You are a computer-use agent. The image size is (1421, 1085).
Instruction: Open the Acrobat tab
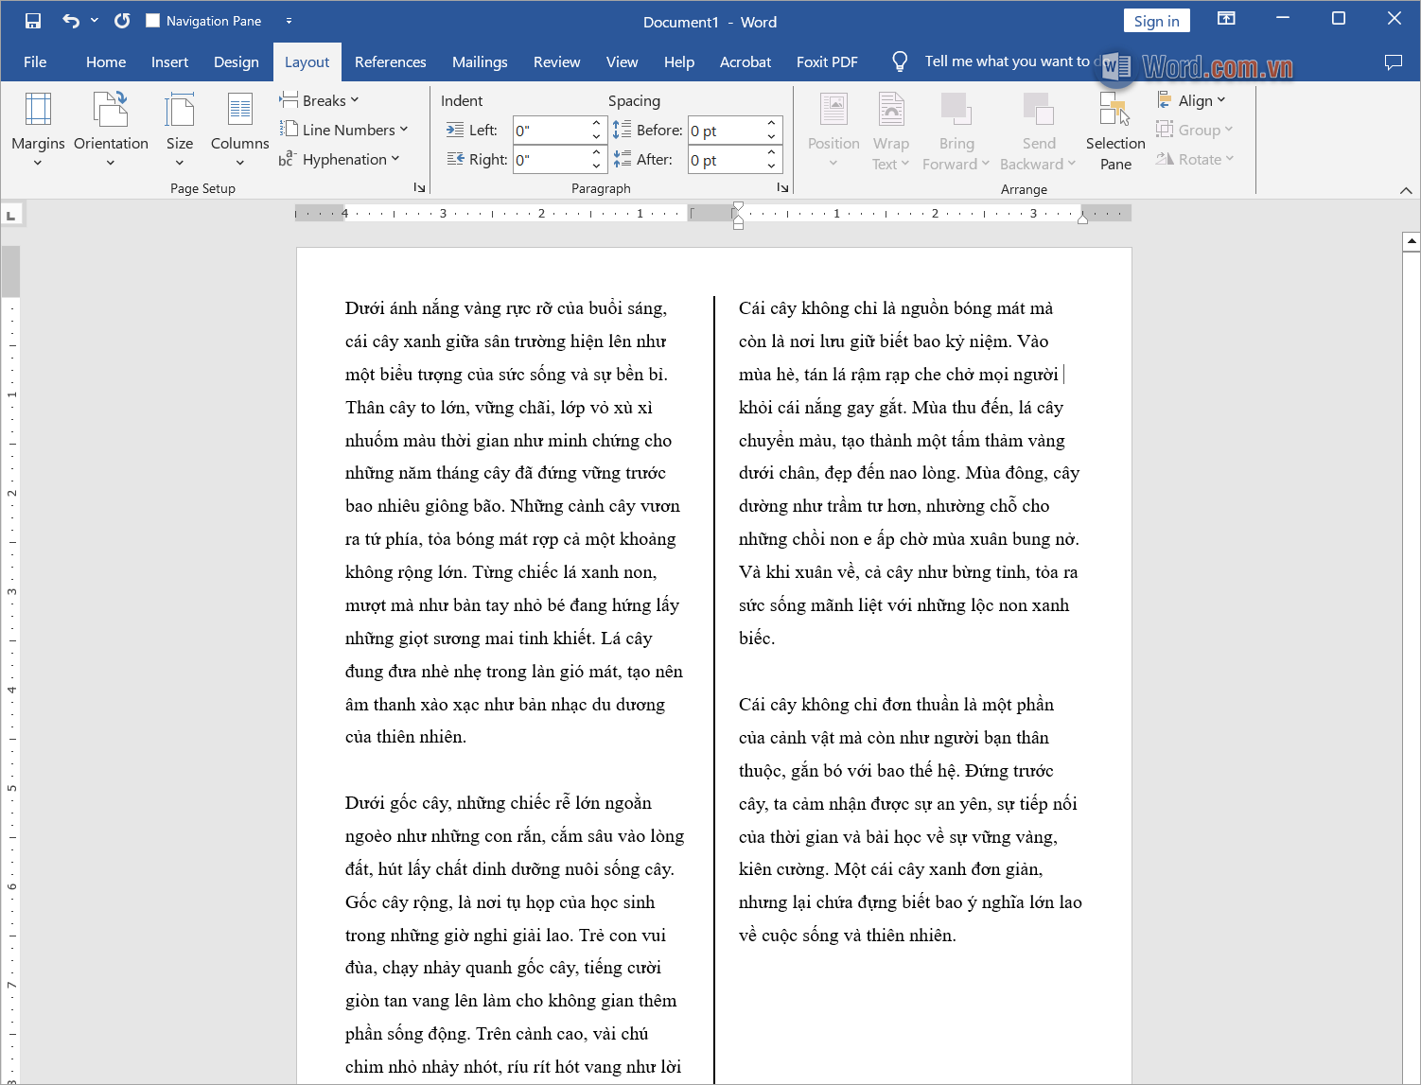click(x=746, y=61)
